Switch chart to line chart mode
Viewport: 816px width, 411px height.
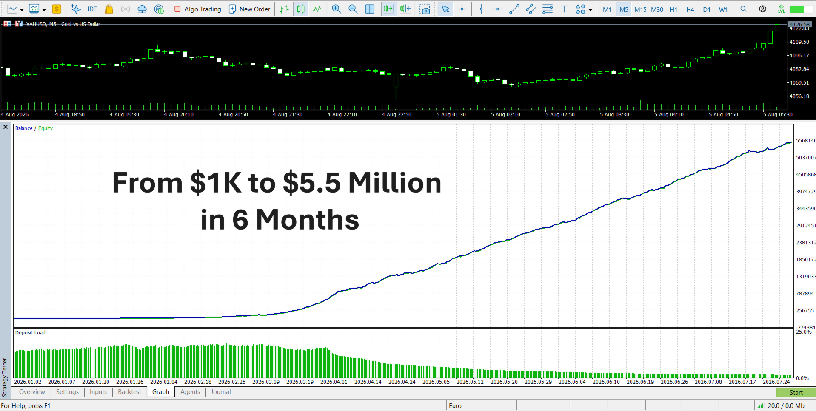tap(317, 9)
